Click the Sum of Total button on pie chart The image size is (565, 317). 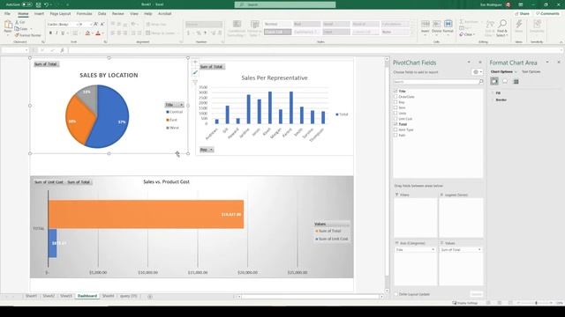click(x=46, y=64)
